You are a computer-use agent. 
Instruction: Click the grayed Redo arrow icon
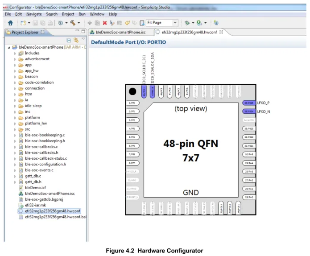[134, 23]
